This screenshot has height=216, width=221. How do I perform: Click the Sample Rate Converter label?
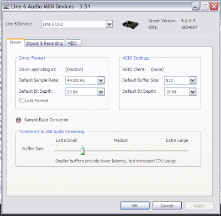click(x=46, y=120)
